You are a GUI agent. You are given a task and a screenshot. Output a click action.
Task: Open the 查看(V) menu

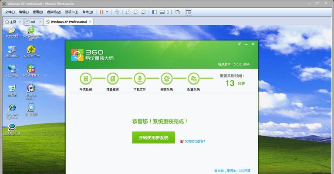(38, 12)
